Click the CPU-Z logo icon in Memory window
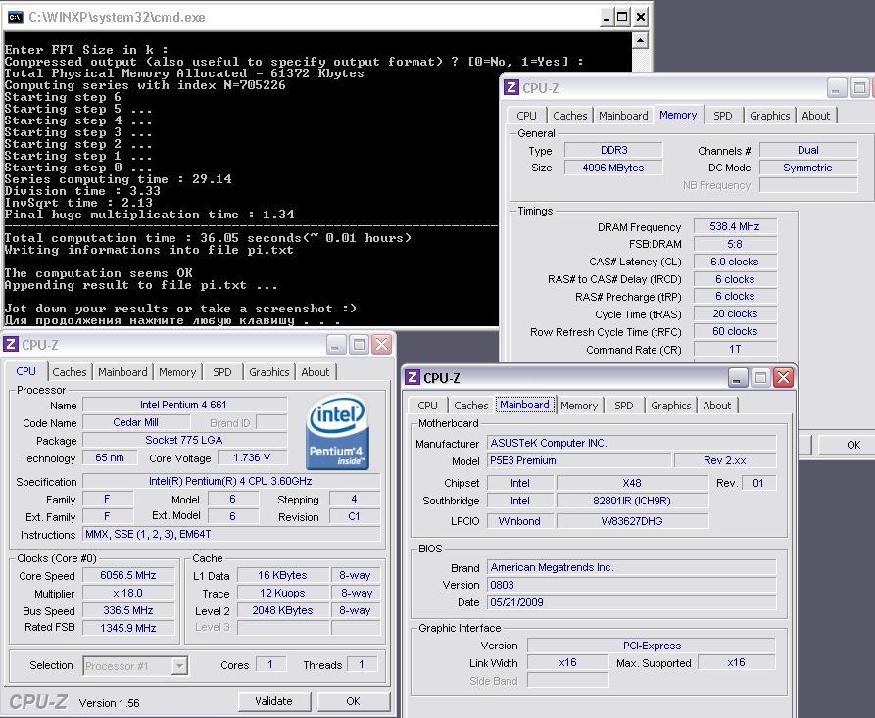 (x=510, y=87)
